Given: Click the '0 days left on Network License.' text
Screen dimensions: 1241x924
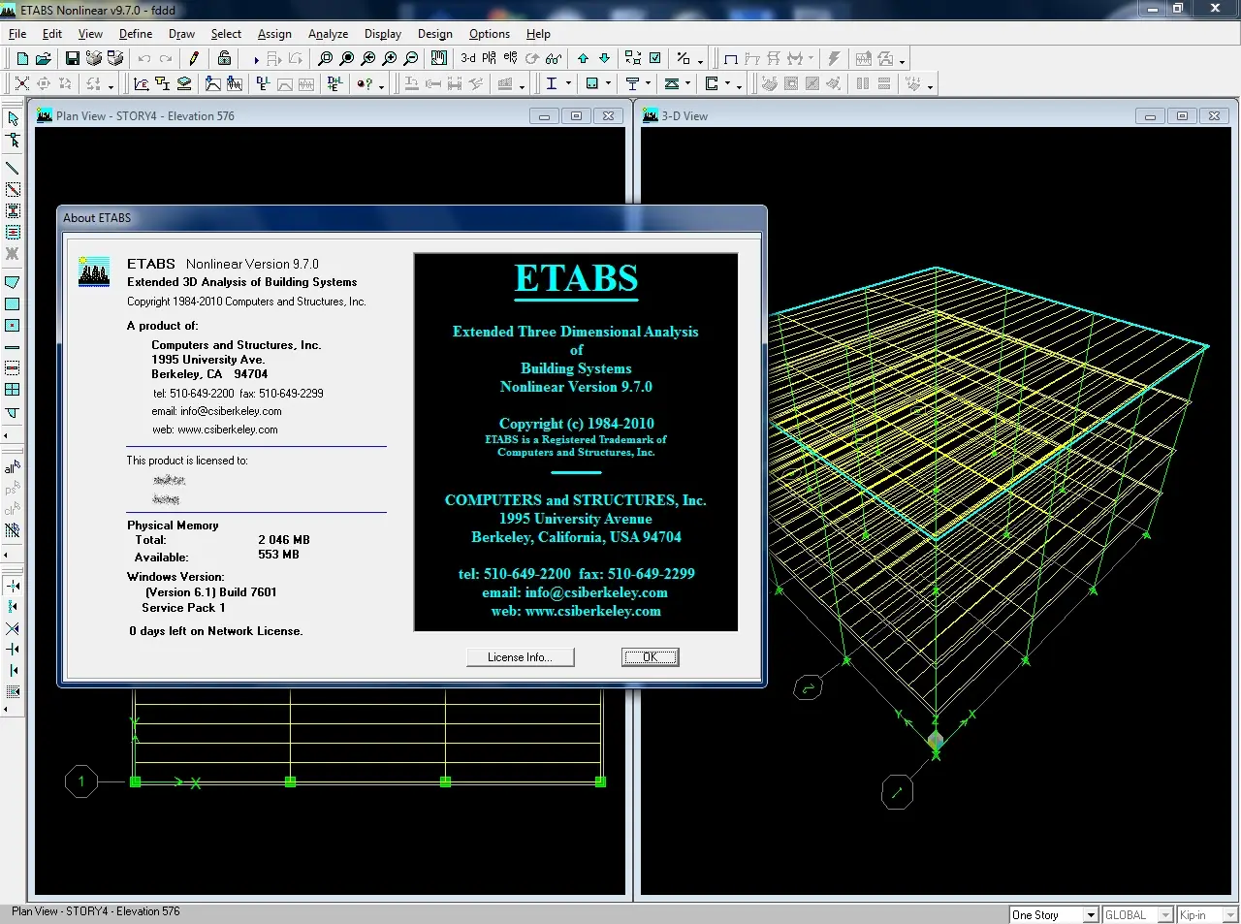Looking at the screenshot, I should [216, 631].
